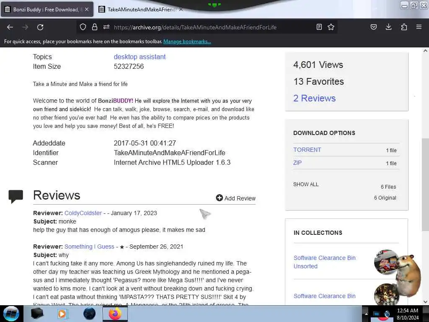Open Software Clearance Bin Unsorted collection

[325, 262]
